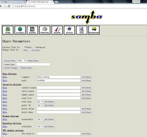Click the hosts allow input field

(59, 109)
